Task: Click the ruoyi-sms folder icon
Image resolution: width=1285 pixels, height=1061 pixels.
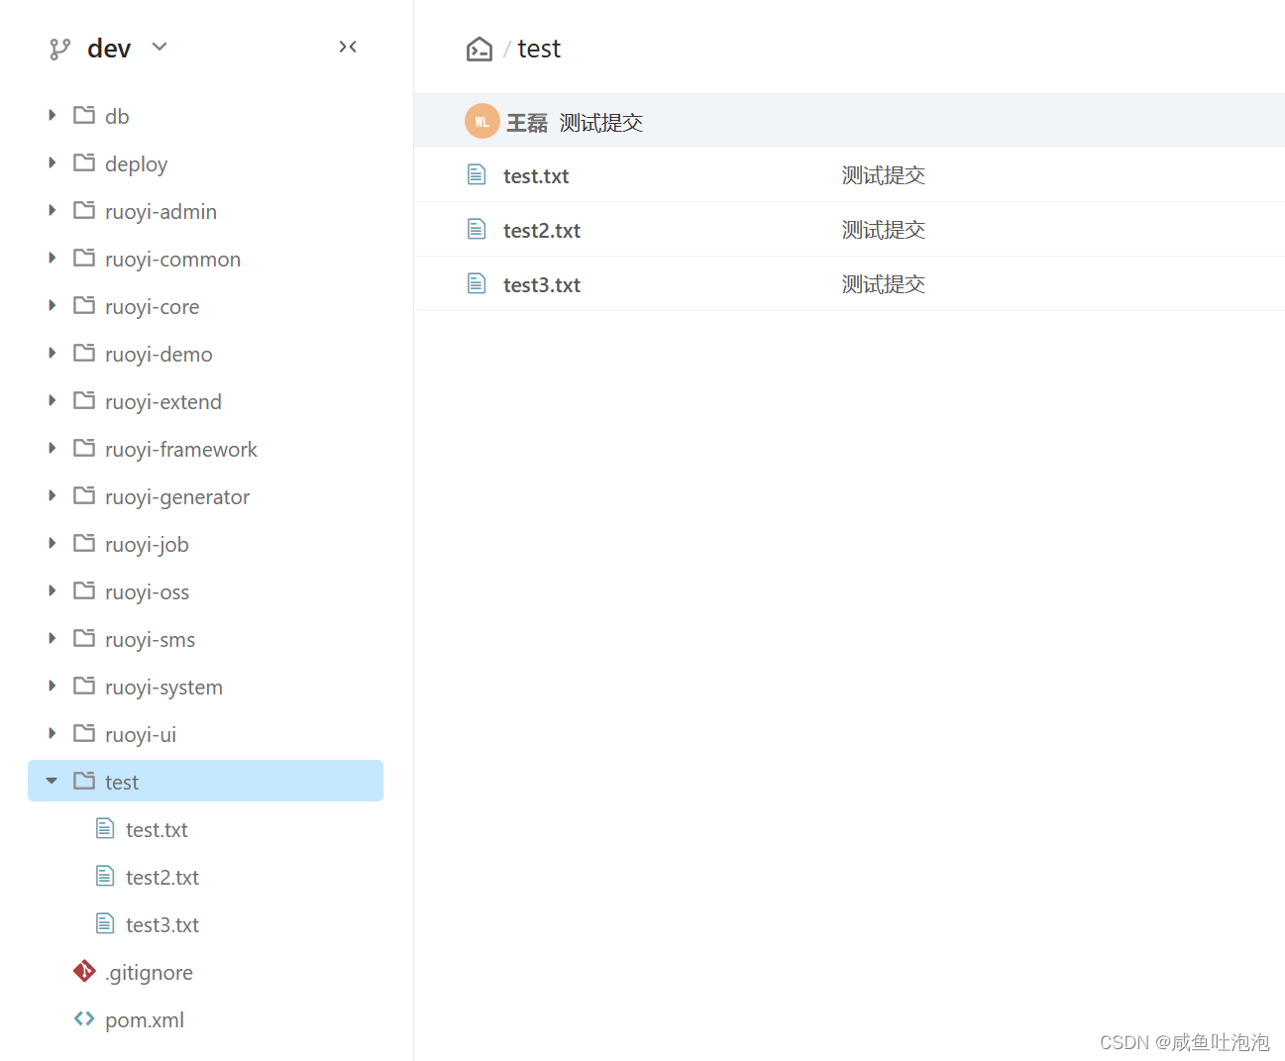Action: [x=84, y=638]
